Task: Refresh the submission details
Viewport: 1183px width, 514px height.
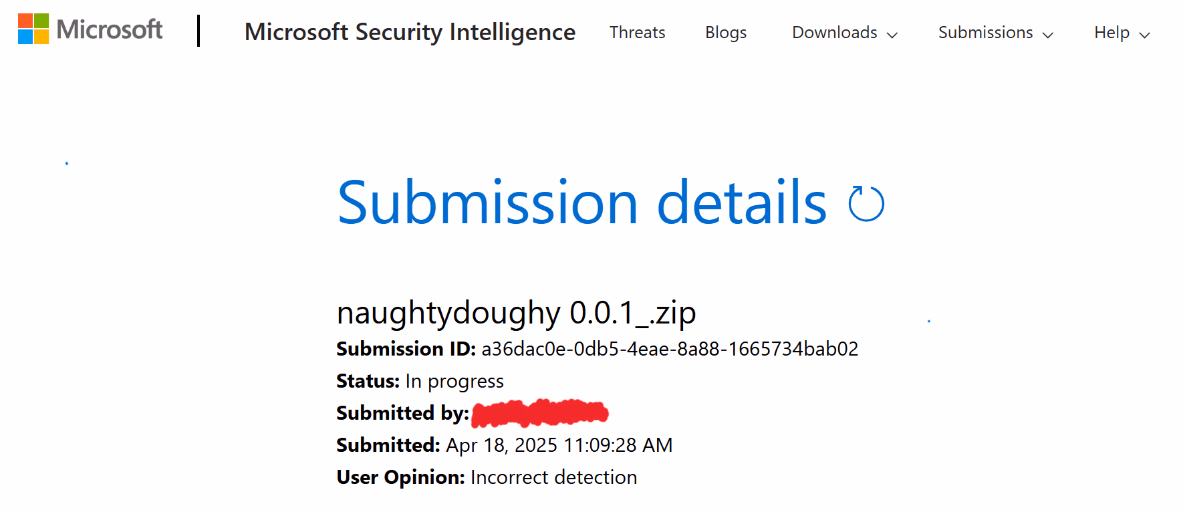Action: coord(866,204)
